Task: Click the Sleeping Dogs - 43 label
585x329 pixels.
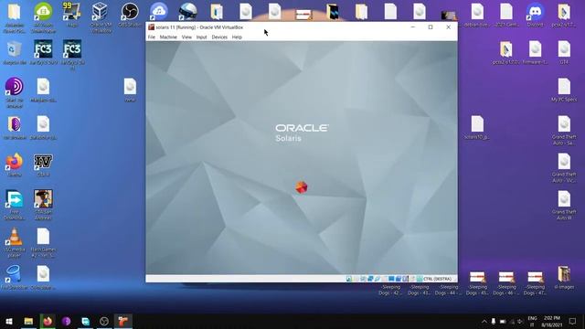Action: tap(419, 290)
